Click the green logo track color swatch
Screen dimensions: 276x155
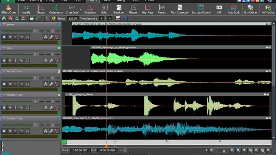pyautogui.click(x=59, y=48)
